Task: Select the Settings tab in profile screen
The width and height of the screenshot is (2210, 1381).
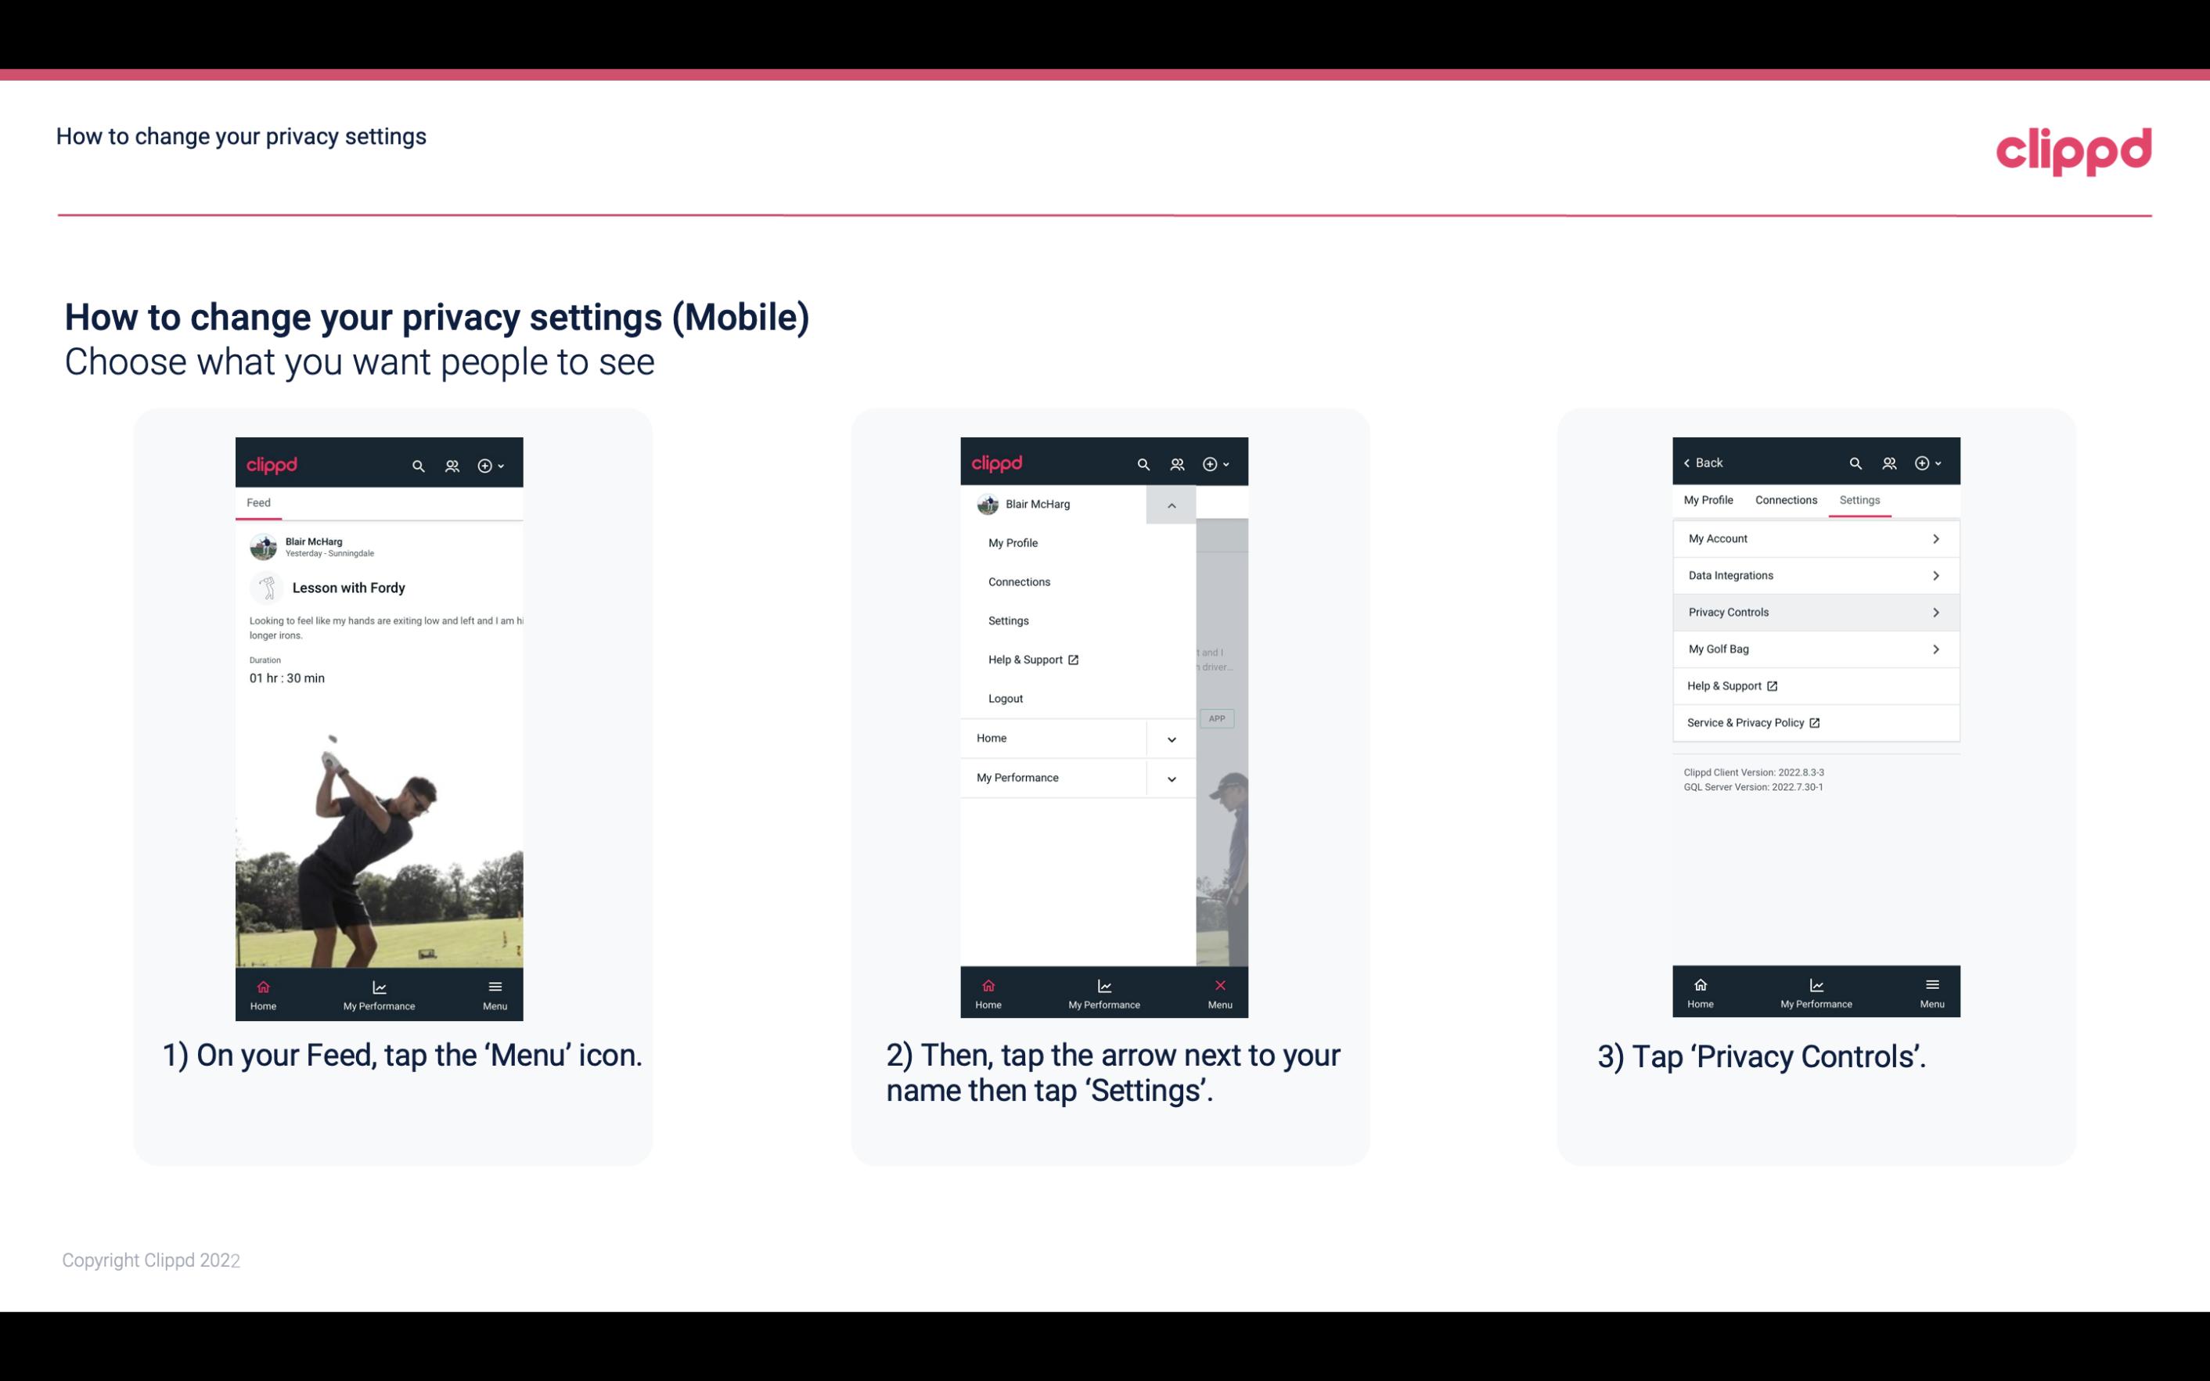Action: pyautogui.click(x=1860, y=499)
